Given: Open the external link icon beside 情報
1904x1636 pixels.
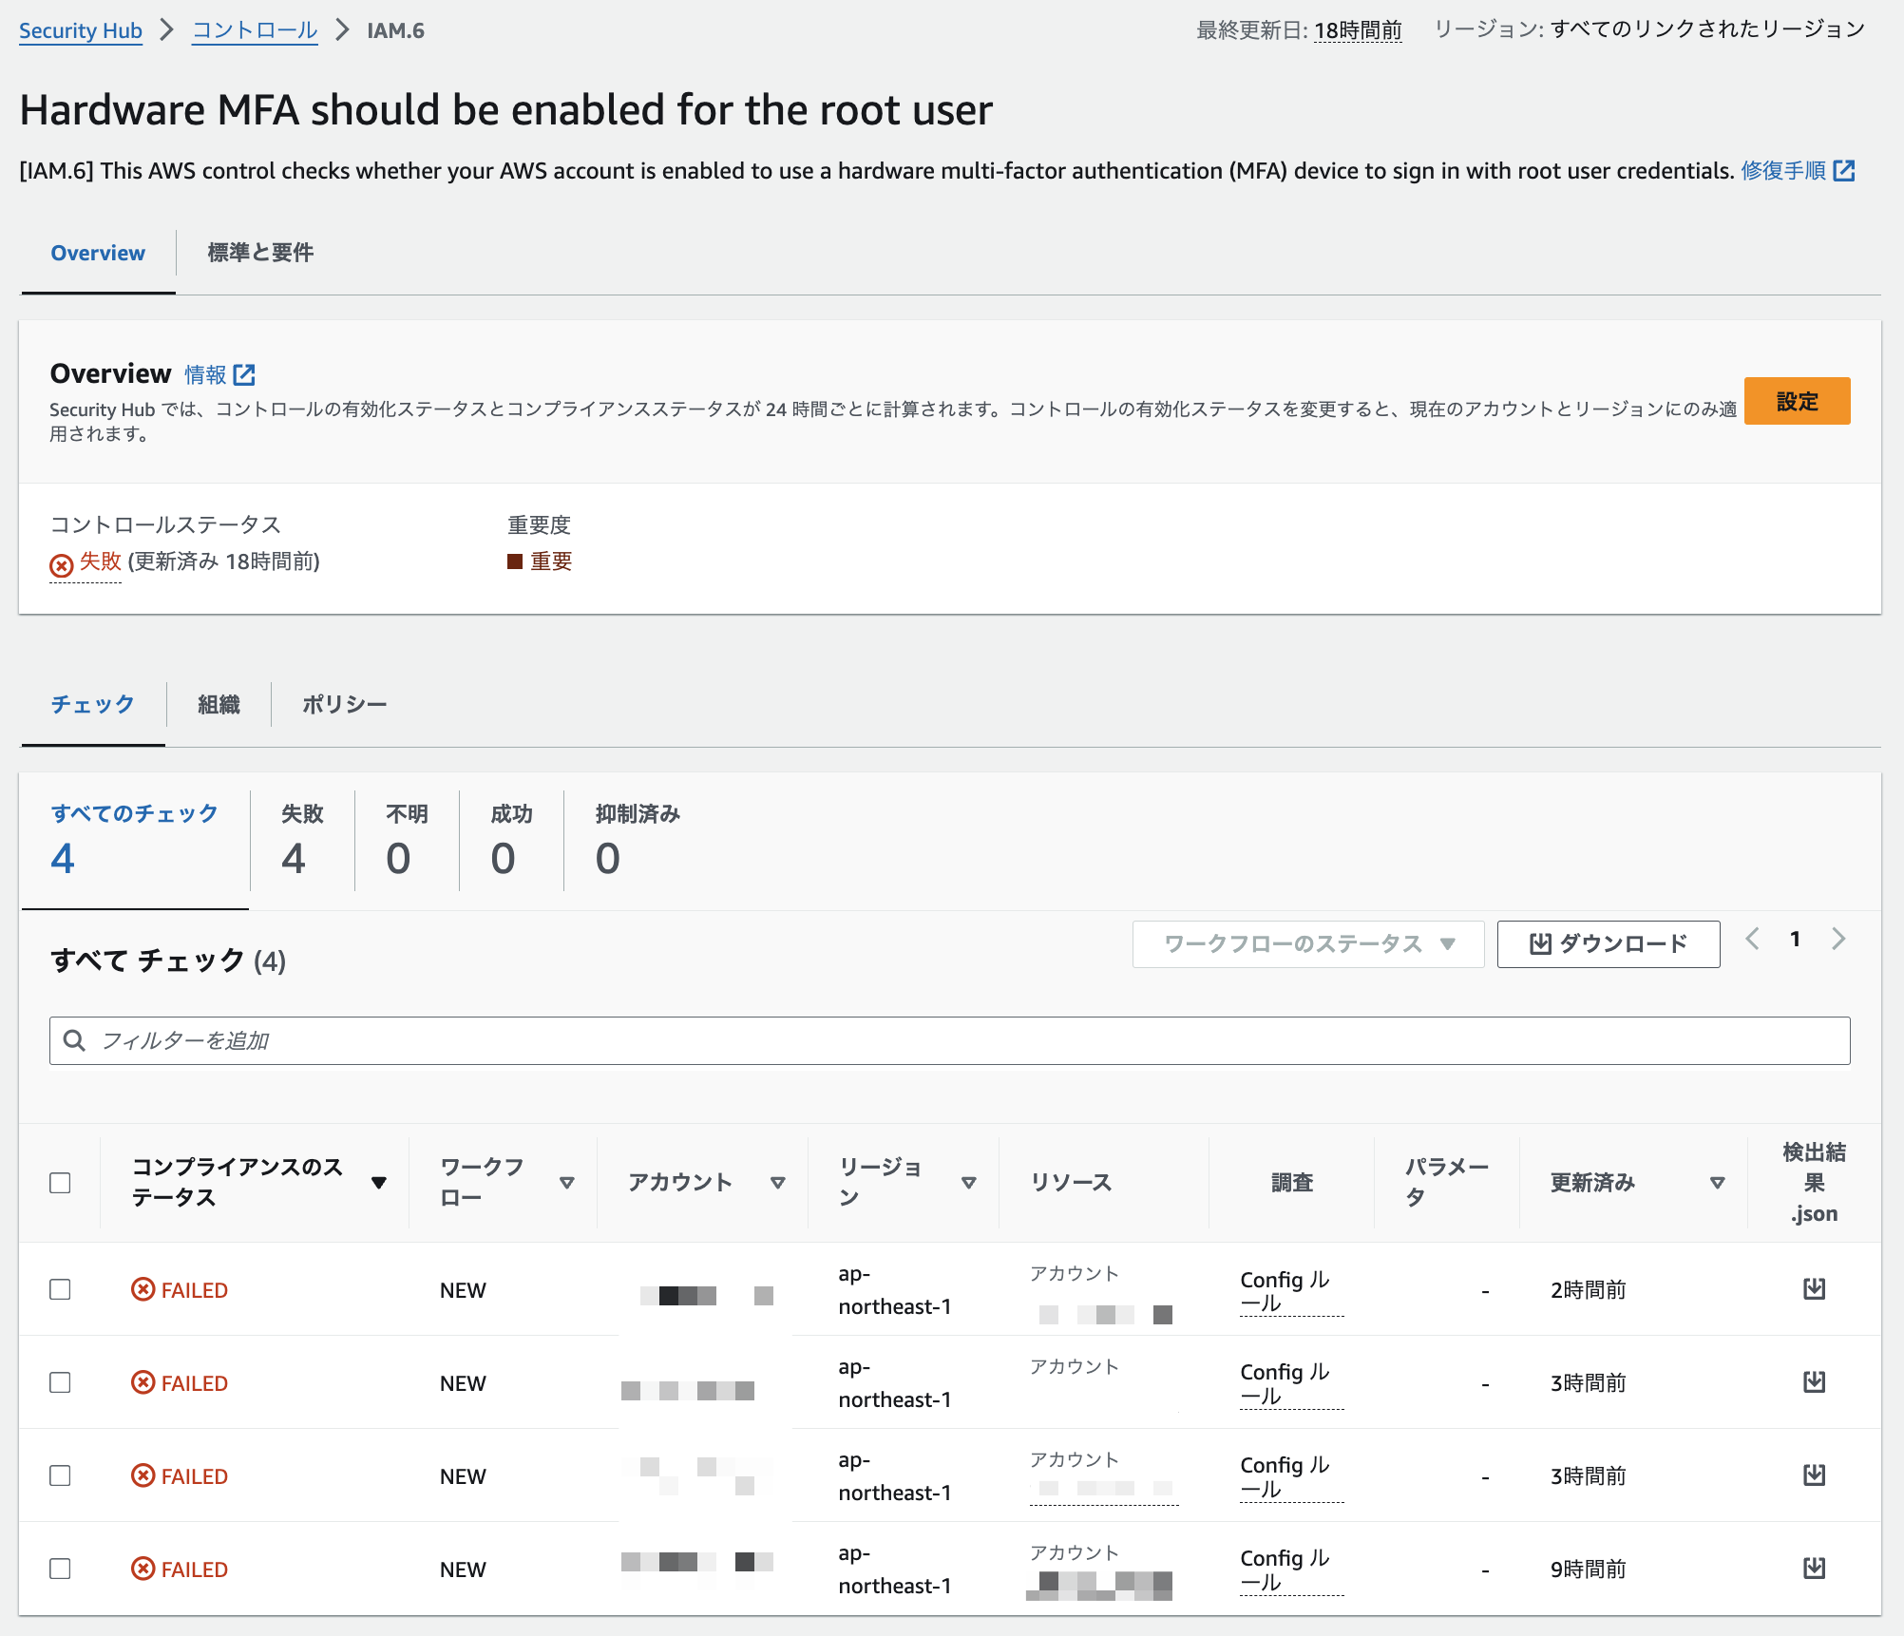Looking at the screenshot, I should pyautogui.click(x=244, y=374).
